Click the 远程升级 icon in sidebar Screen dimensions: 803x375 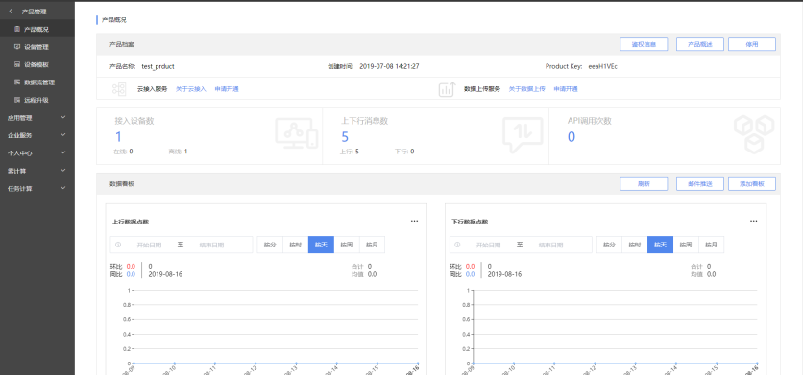(x=17, y=100)
